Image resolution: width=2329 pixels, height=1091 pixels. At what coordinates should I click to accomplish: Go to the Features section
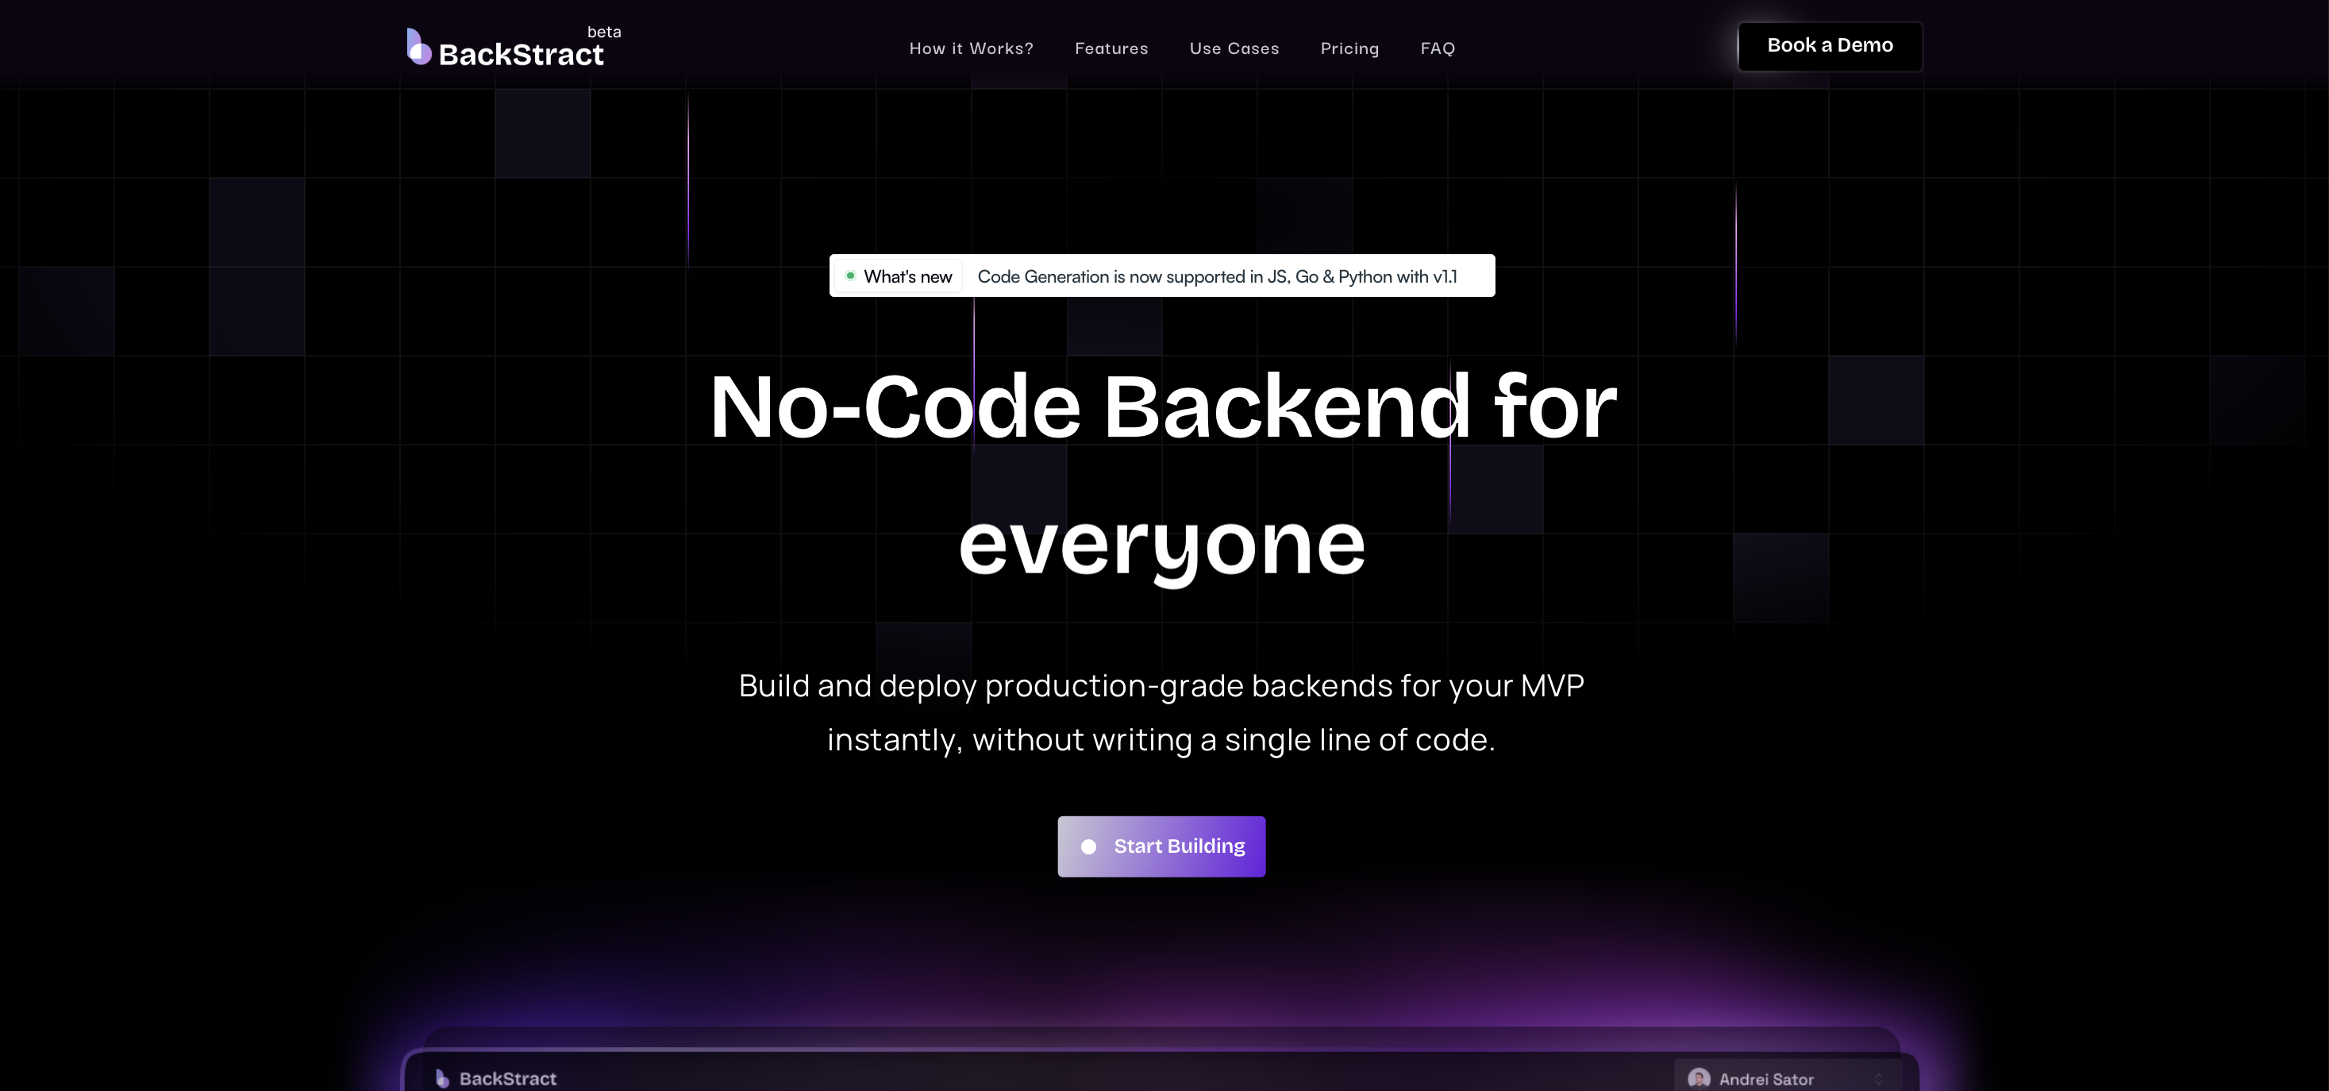point(1111,49)
